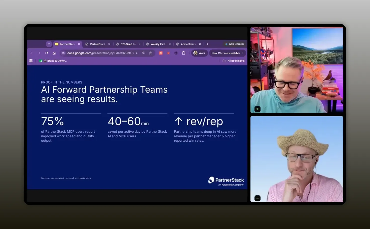The width and height of the screenshot is (370, 229).
Task: Open the All Bookmarks folder
Action: click(x=234, y=61)
